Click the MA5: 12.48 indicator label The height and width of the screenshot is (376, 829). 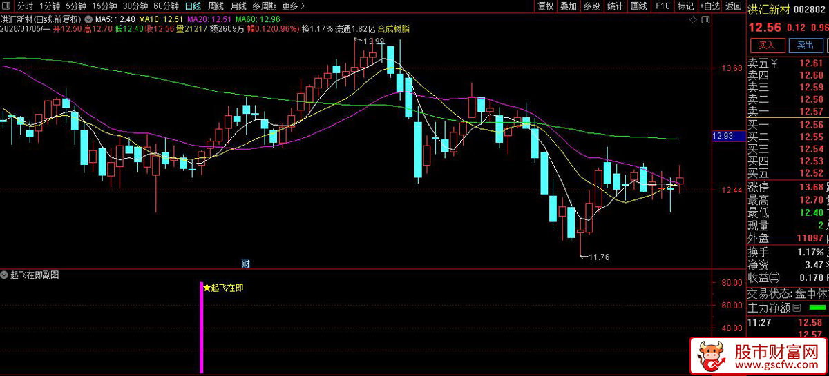[115, 18]
